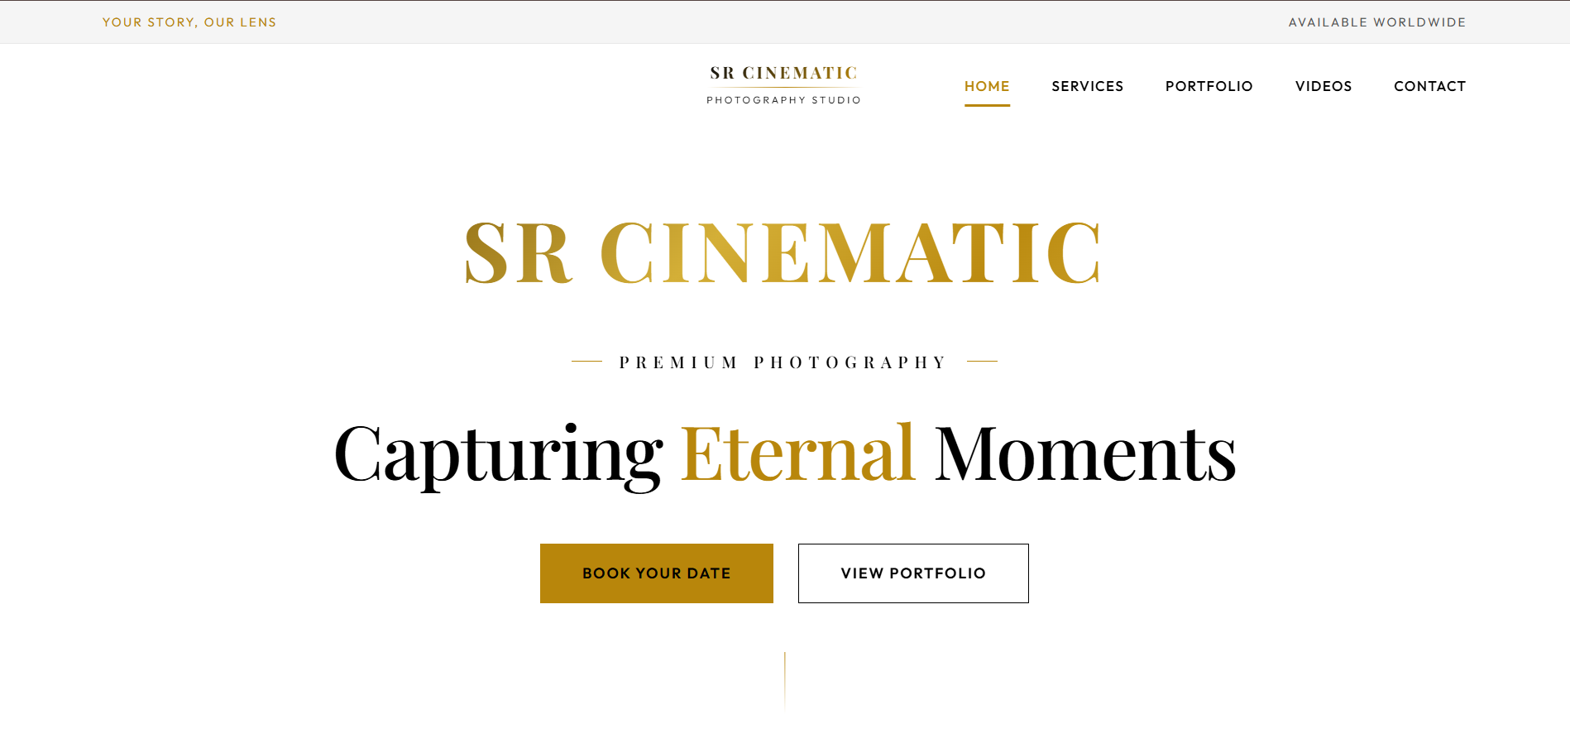This screenshot has height=753, width=1570.
Task: Go to the CONTACT page
Action: pos(1429,86)
